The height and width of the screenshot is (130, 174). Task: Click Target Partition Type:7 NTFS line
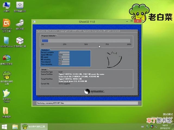(70, 79)
